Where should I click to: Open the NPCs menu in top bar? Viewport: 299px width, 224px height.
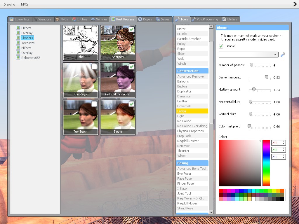tap(25, 4)
